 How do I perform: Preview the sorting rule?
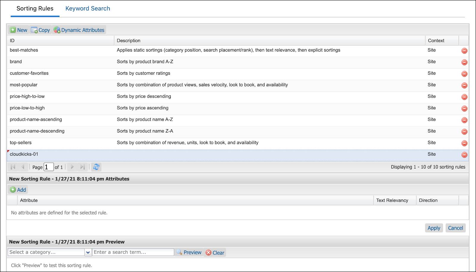pyautogui.click(x=189, y=252)
